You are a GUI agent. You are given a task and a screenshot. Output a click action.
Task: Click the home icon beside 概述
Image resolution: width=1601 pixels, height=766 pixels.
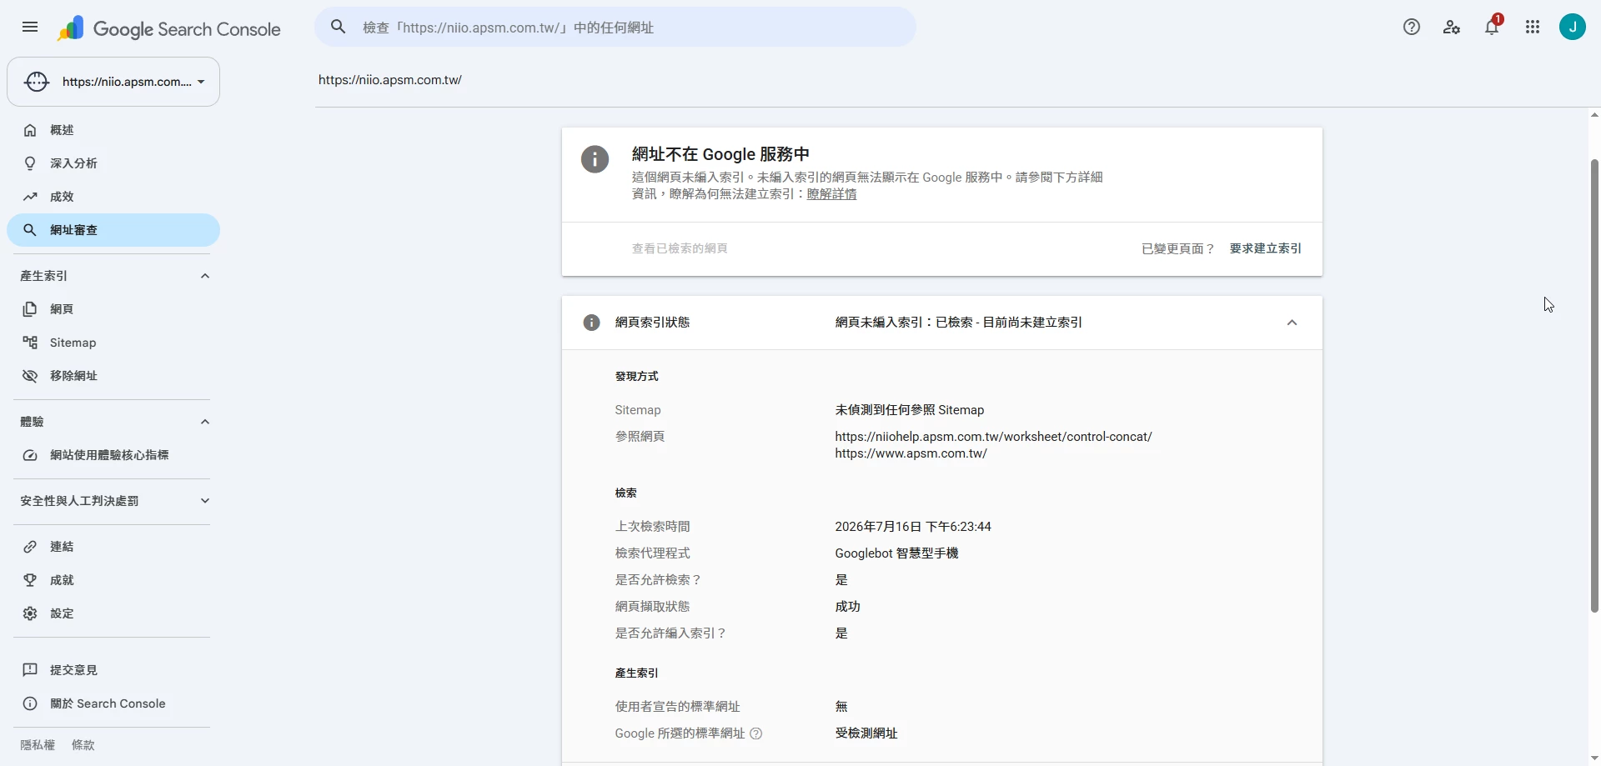click(x=30, y=130)
